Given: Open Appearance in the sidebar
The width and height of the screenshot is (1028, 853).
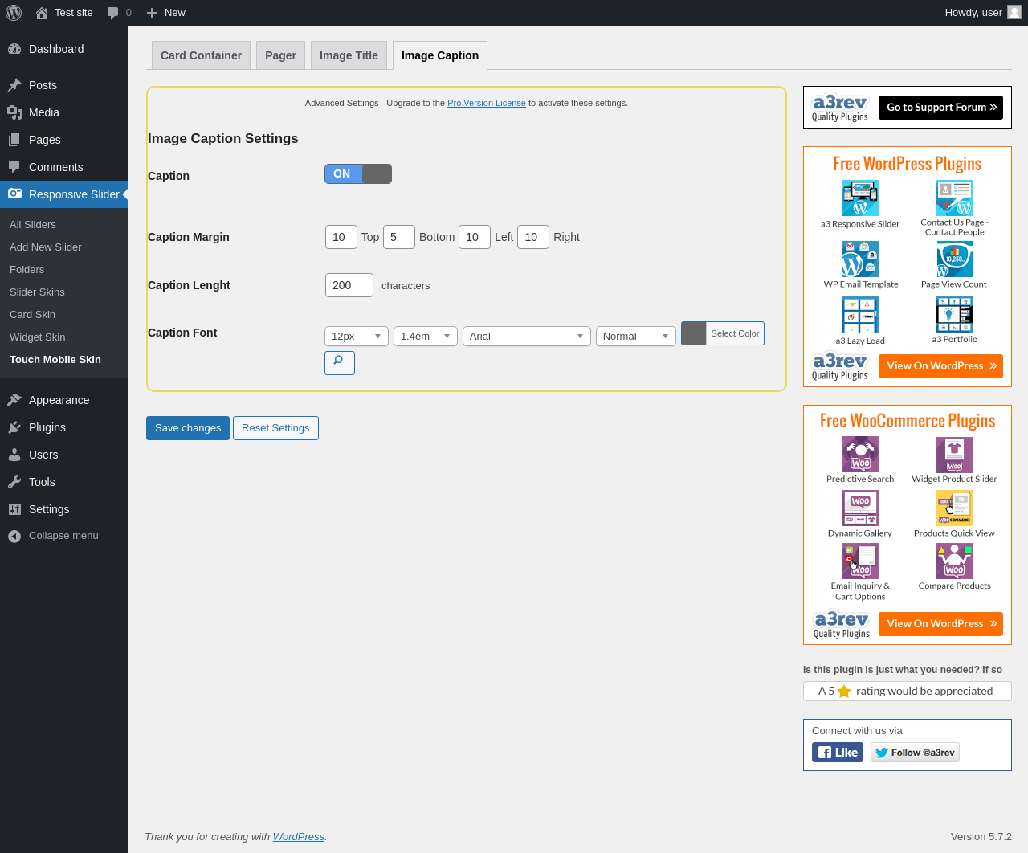Looking at the screenshot, I should (64, 400).
